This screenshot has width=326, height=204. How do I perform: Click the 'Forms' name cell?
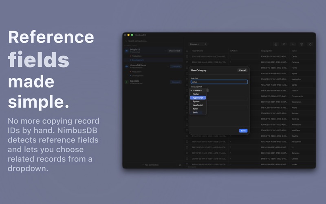pyautogui.click(x=294, y=68)
